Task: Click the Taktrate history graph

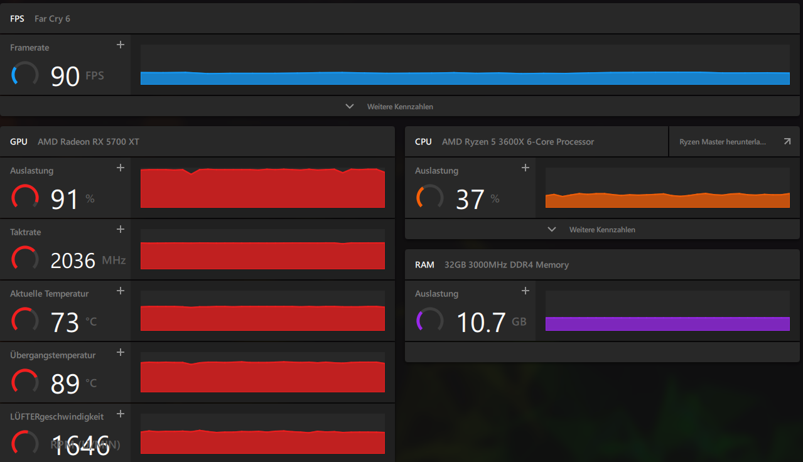Action: point(262,249)
